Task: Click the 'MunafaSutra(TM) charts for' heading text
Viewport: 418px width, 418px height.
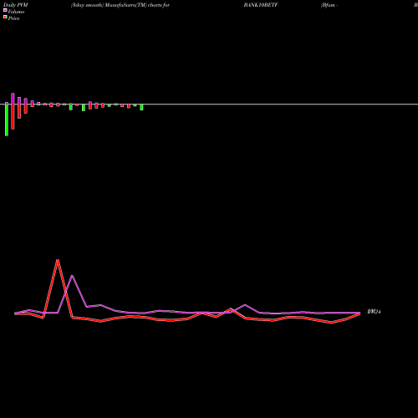Action: [x=137, y=5]
